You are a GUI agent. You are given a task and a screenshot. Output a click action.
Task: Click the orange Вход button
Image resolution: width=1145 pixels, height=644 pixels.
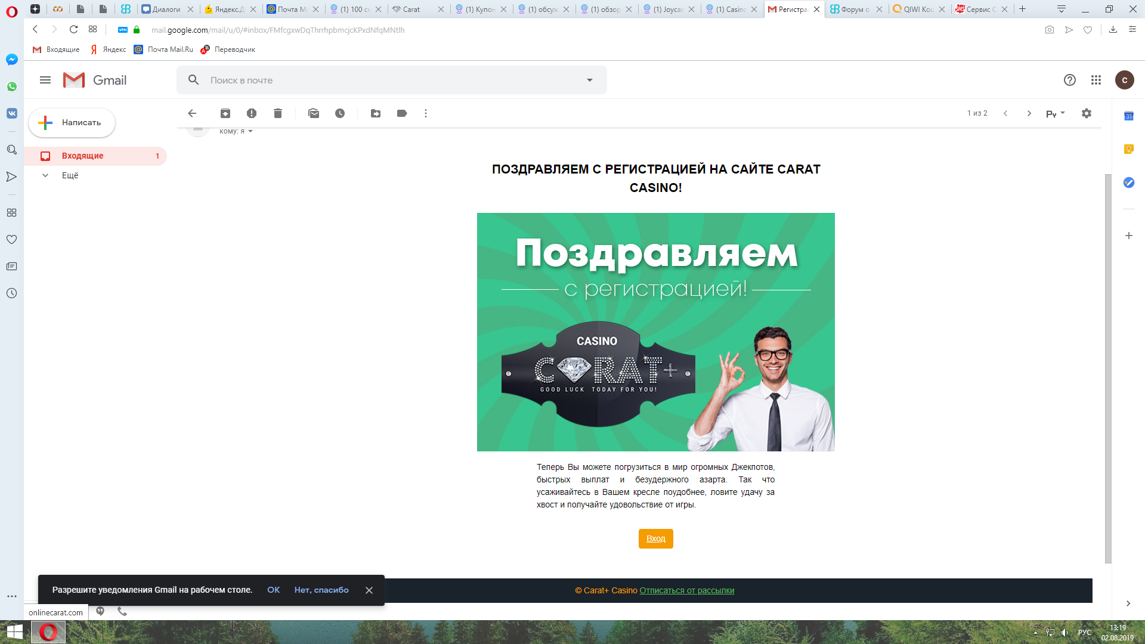(656, 538)
